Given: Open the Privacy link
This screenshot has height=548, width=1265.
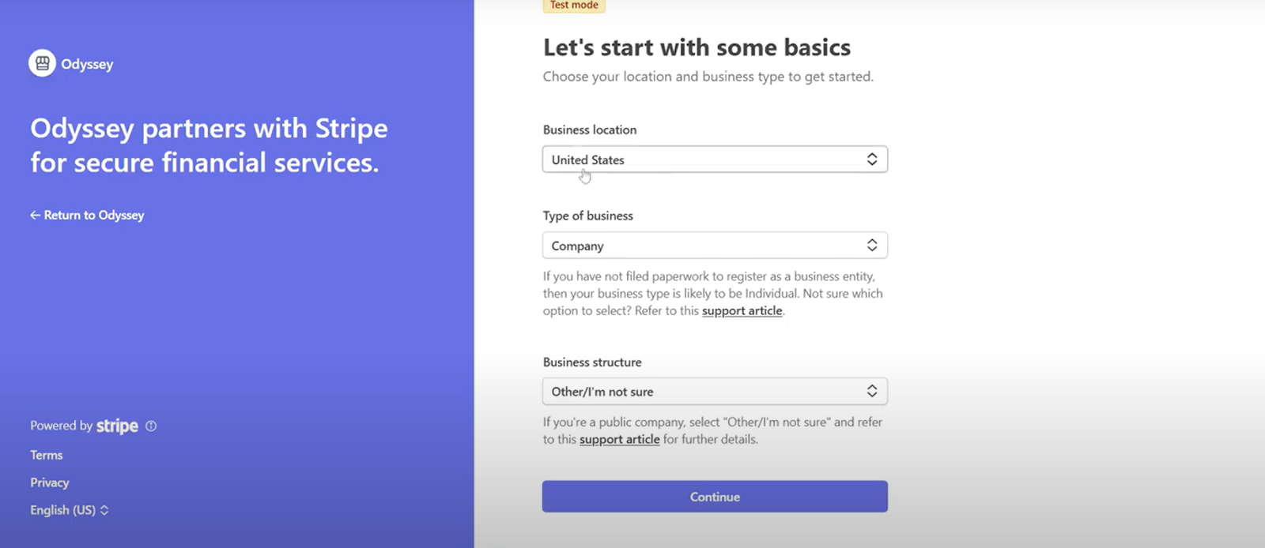Looking at the screenshot, I should [50, 482].
